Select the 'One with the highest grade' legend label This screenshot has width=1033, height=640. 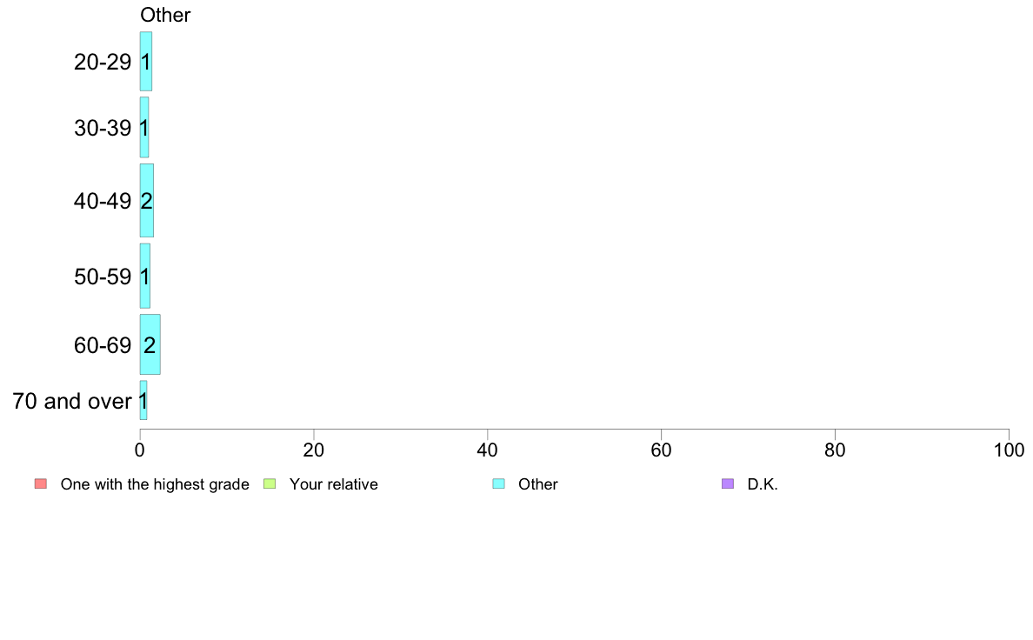pos(155,484)
